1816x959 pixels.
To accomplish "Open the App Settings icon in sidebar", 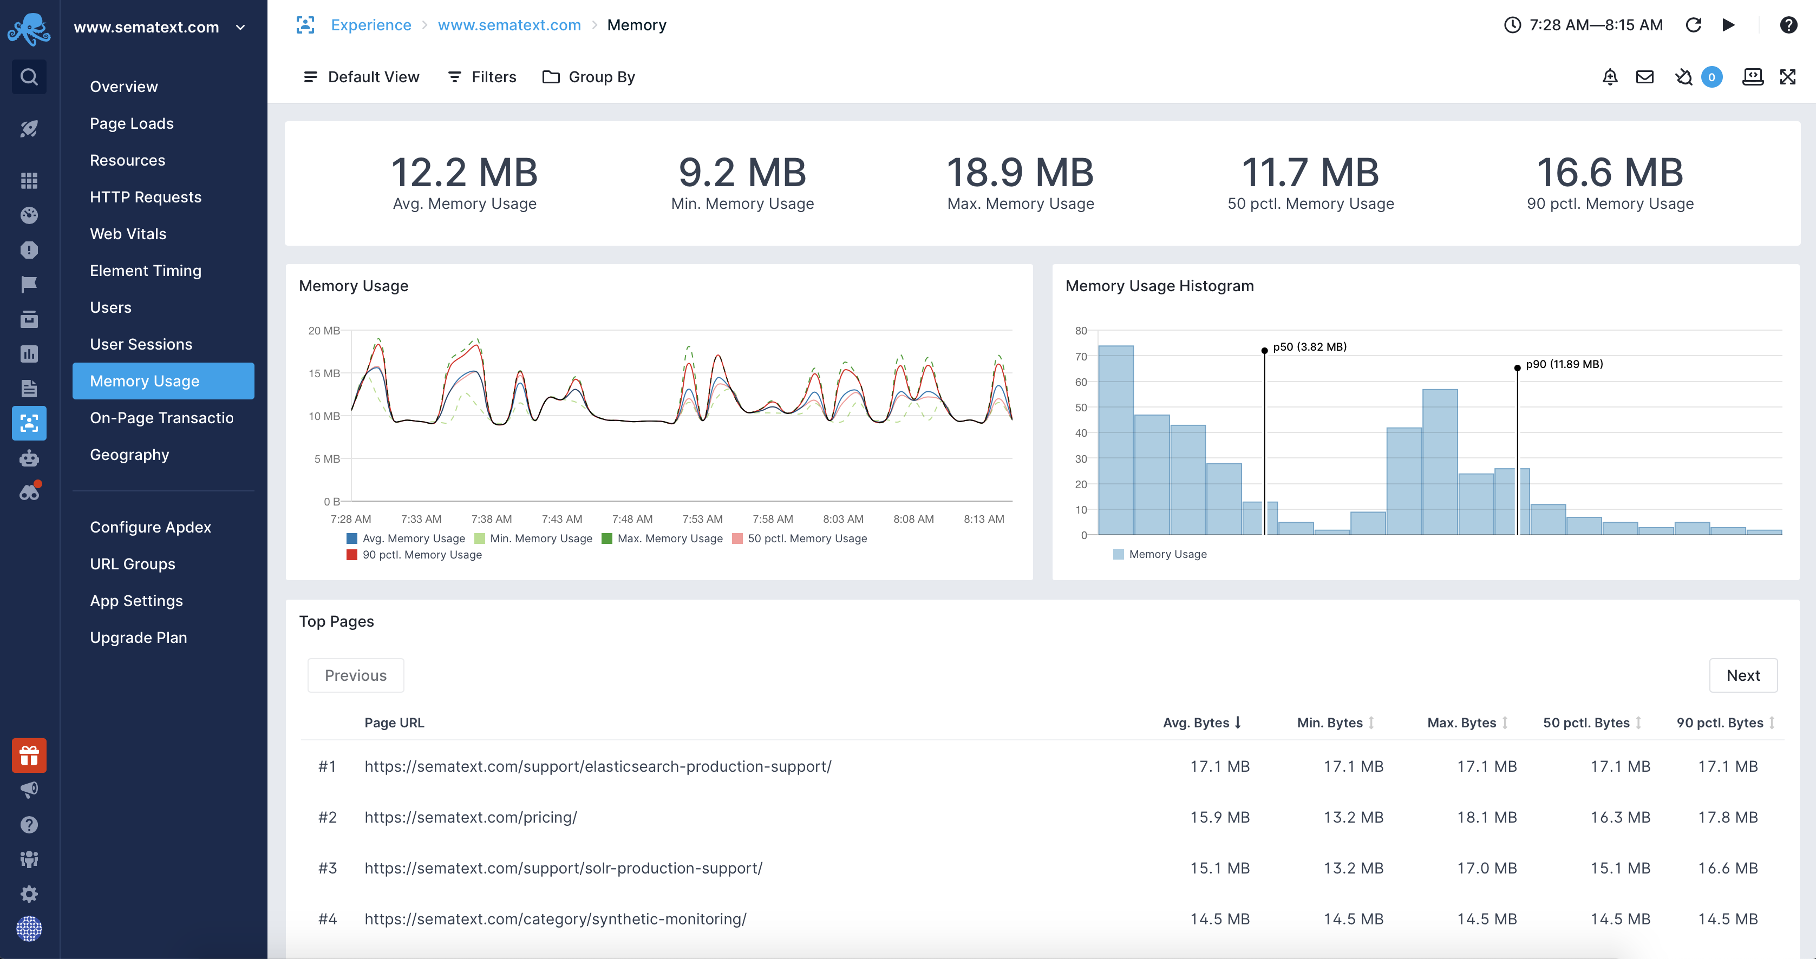I will coord(136,600).
